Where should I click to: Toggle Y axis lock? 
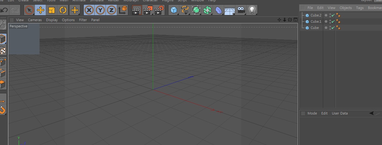[100, 10]
